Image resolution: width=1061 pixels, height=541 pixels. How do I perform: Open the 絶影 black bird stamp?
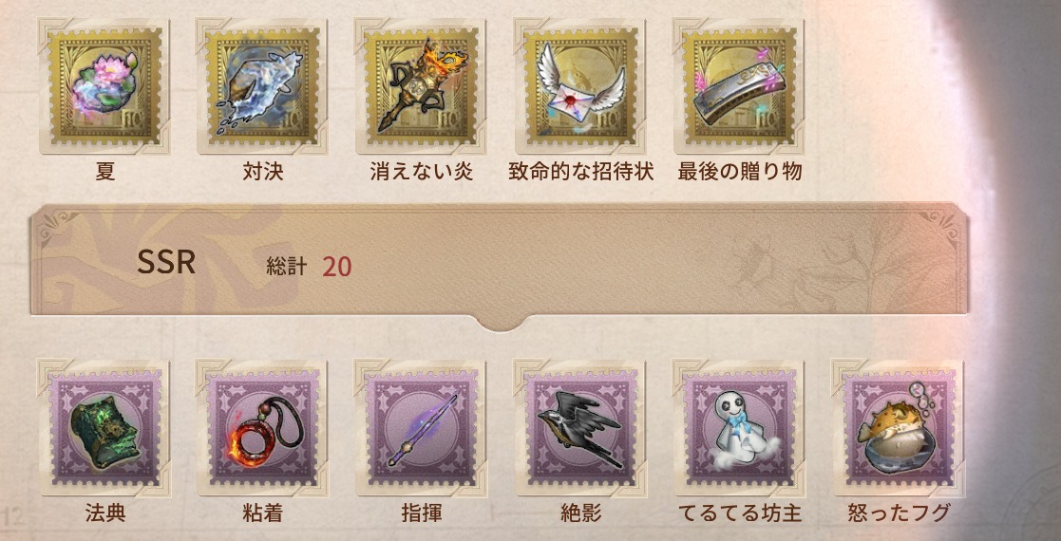point(580,428)
